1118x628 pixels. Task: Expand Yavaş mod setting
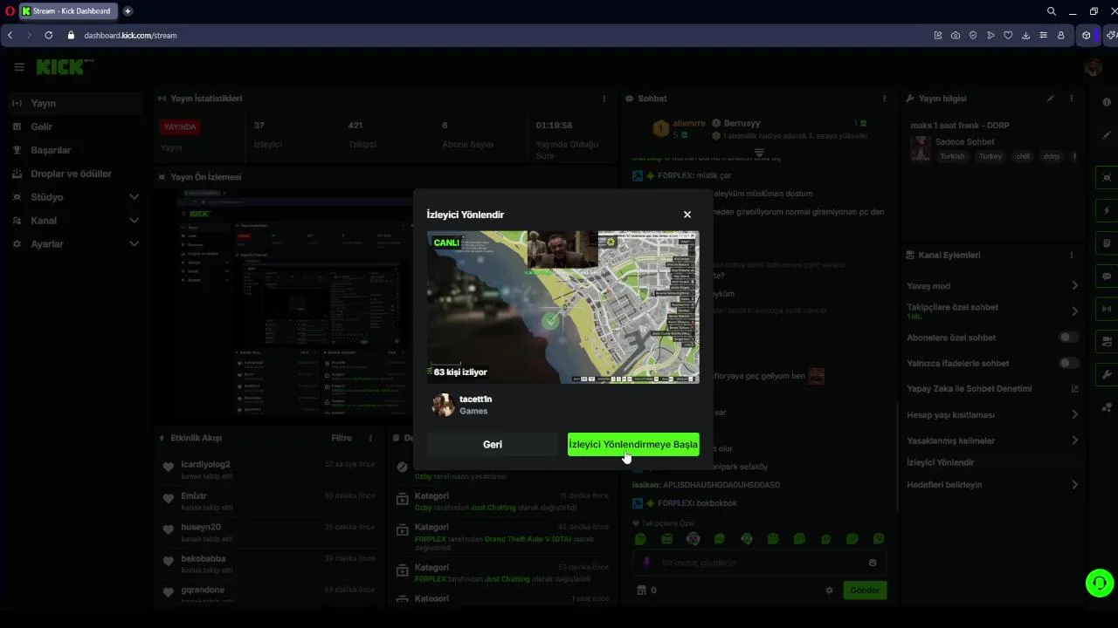pos(992,286)
